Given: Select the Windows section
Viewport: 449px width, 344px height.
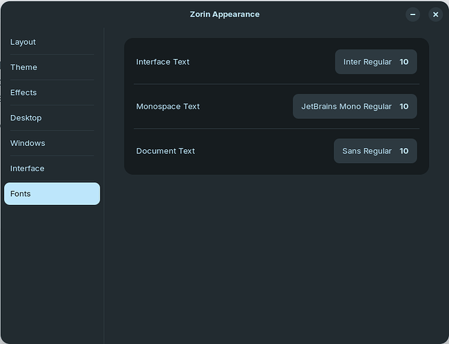Looking at the screenshot, I should 52,143.
